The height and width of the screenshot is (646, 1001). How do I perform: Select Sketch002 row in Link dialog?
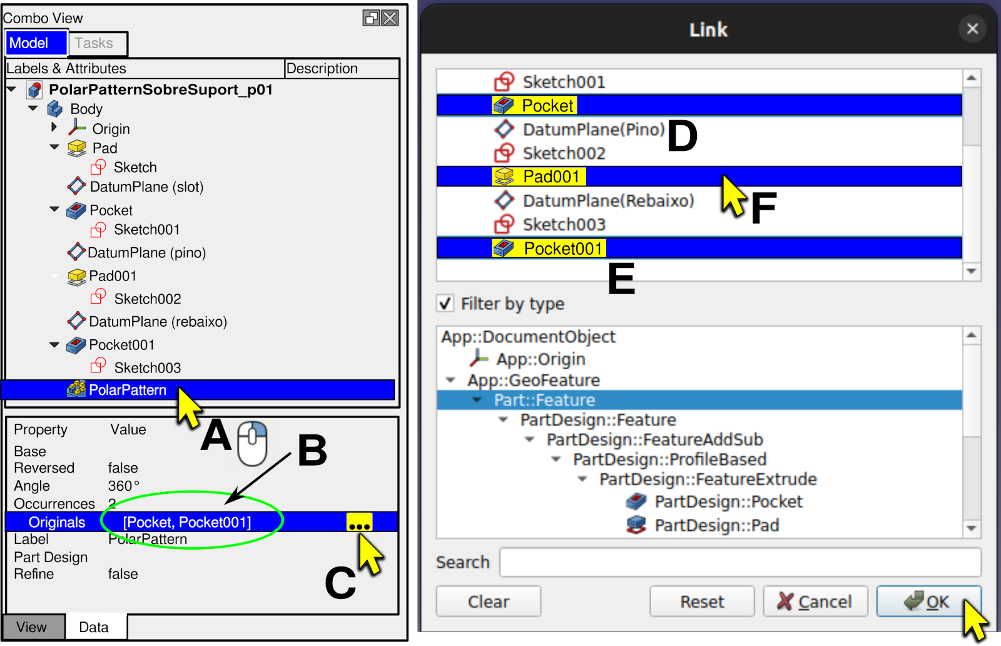tap(699, 153)
